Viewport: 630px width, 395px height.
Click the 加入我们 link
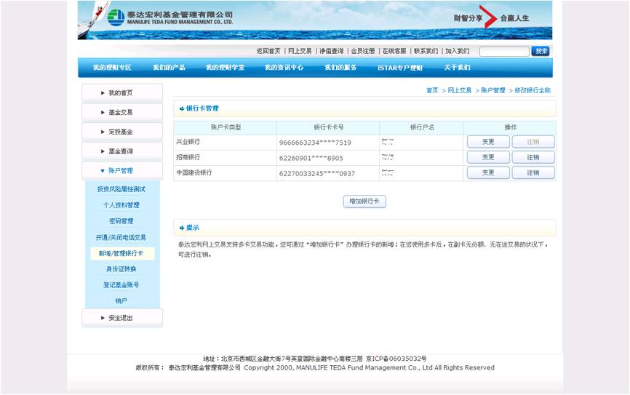(x=458, y=51)
